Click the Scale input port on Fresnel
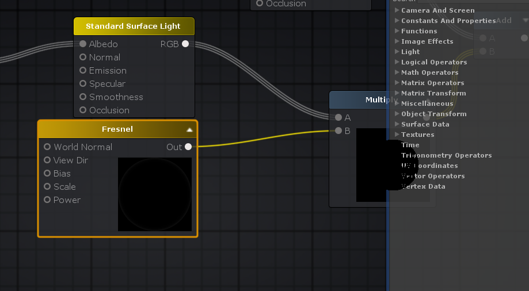 tap(47, 186)
